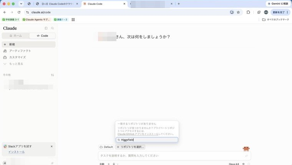This screenshot has width=292, height=165.
Task: Start a 新規 session
Action: pyautogui.click(x=29, y=44)
